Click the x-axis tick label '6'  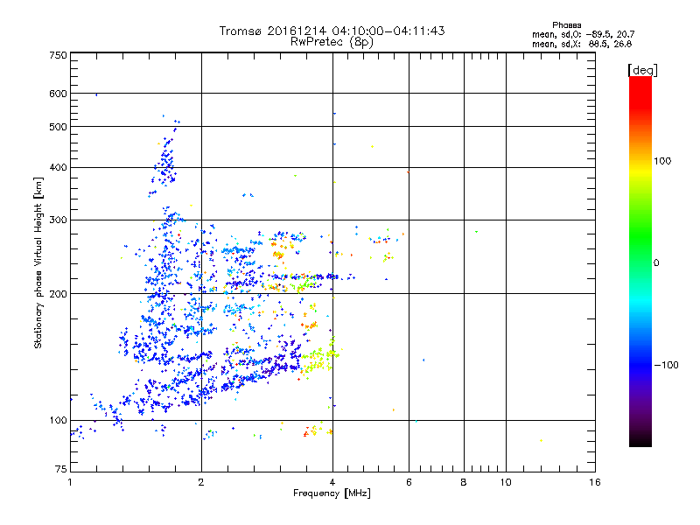click(x=409, y=482)
